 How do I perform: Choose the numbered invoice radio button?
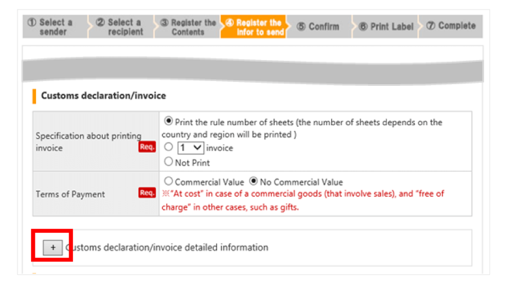point(168,148)
